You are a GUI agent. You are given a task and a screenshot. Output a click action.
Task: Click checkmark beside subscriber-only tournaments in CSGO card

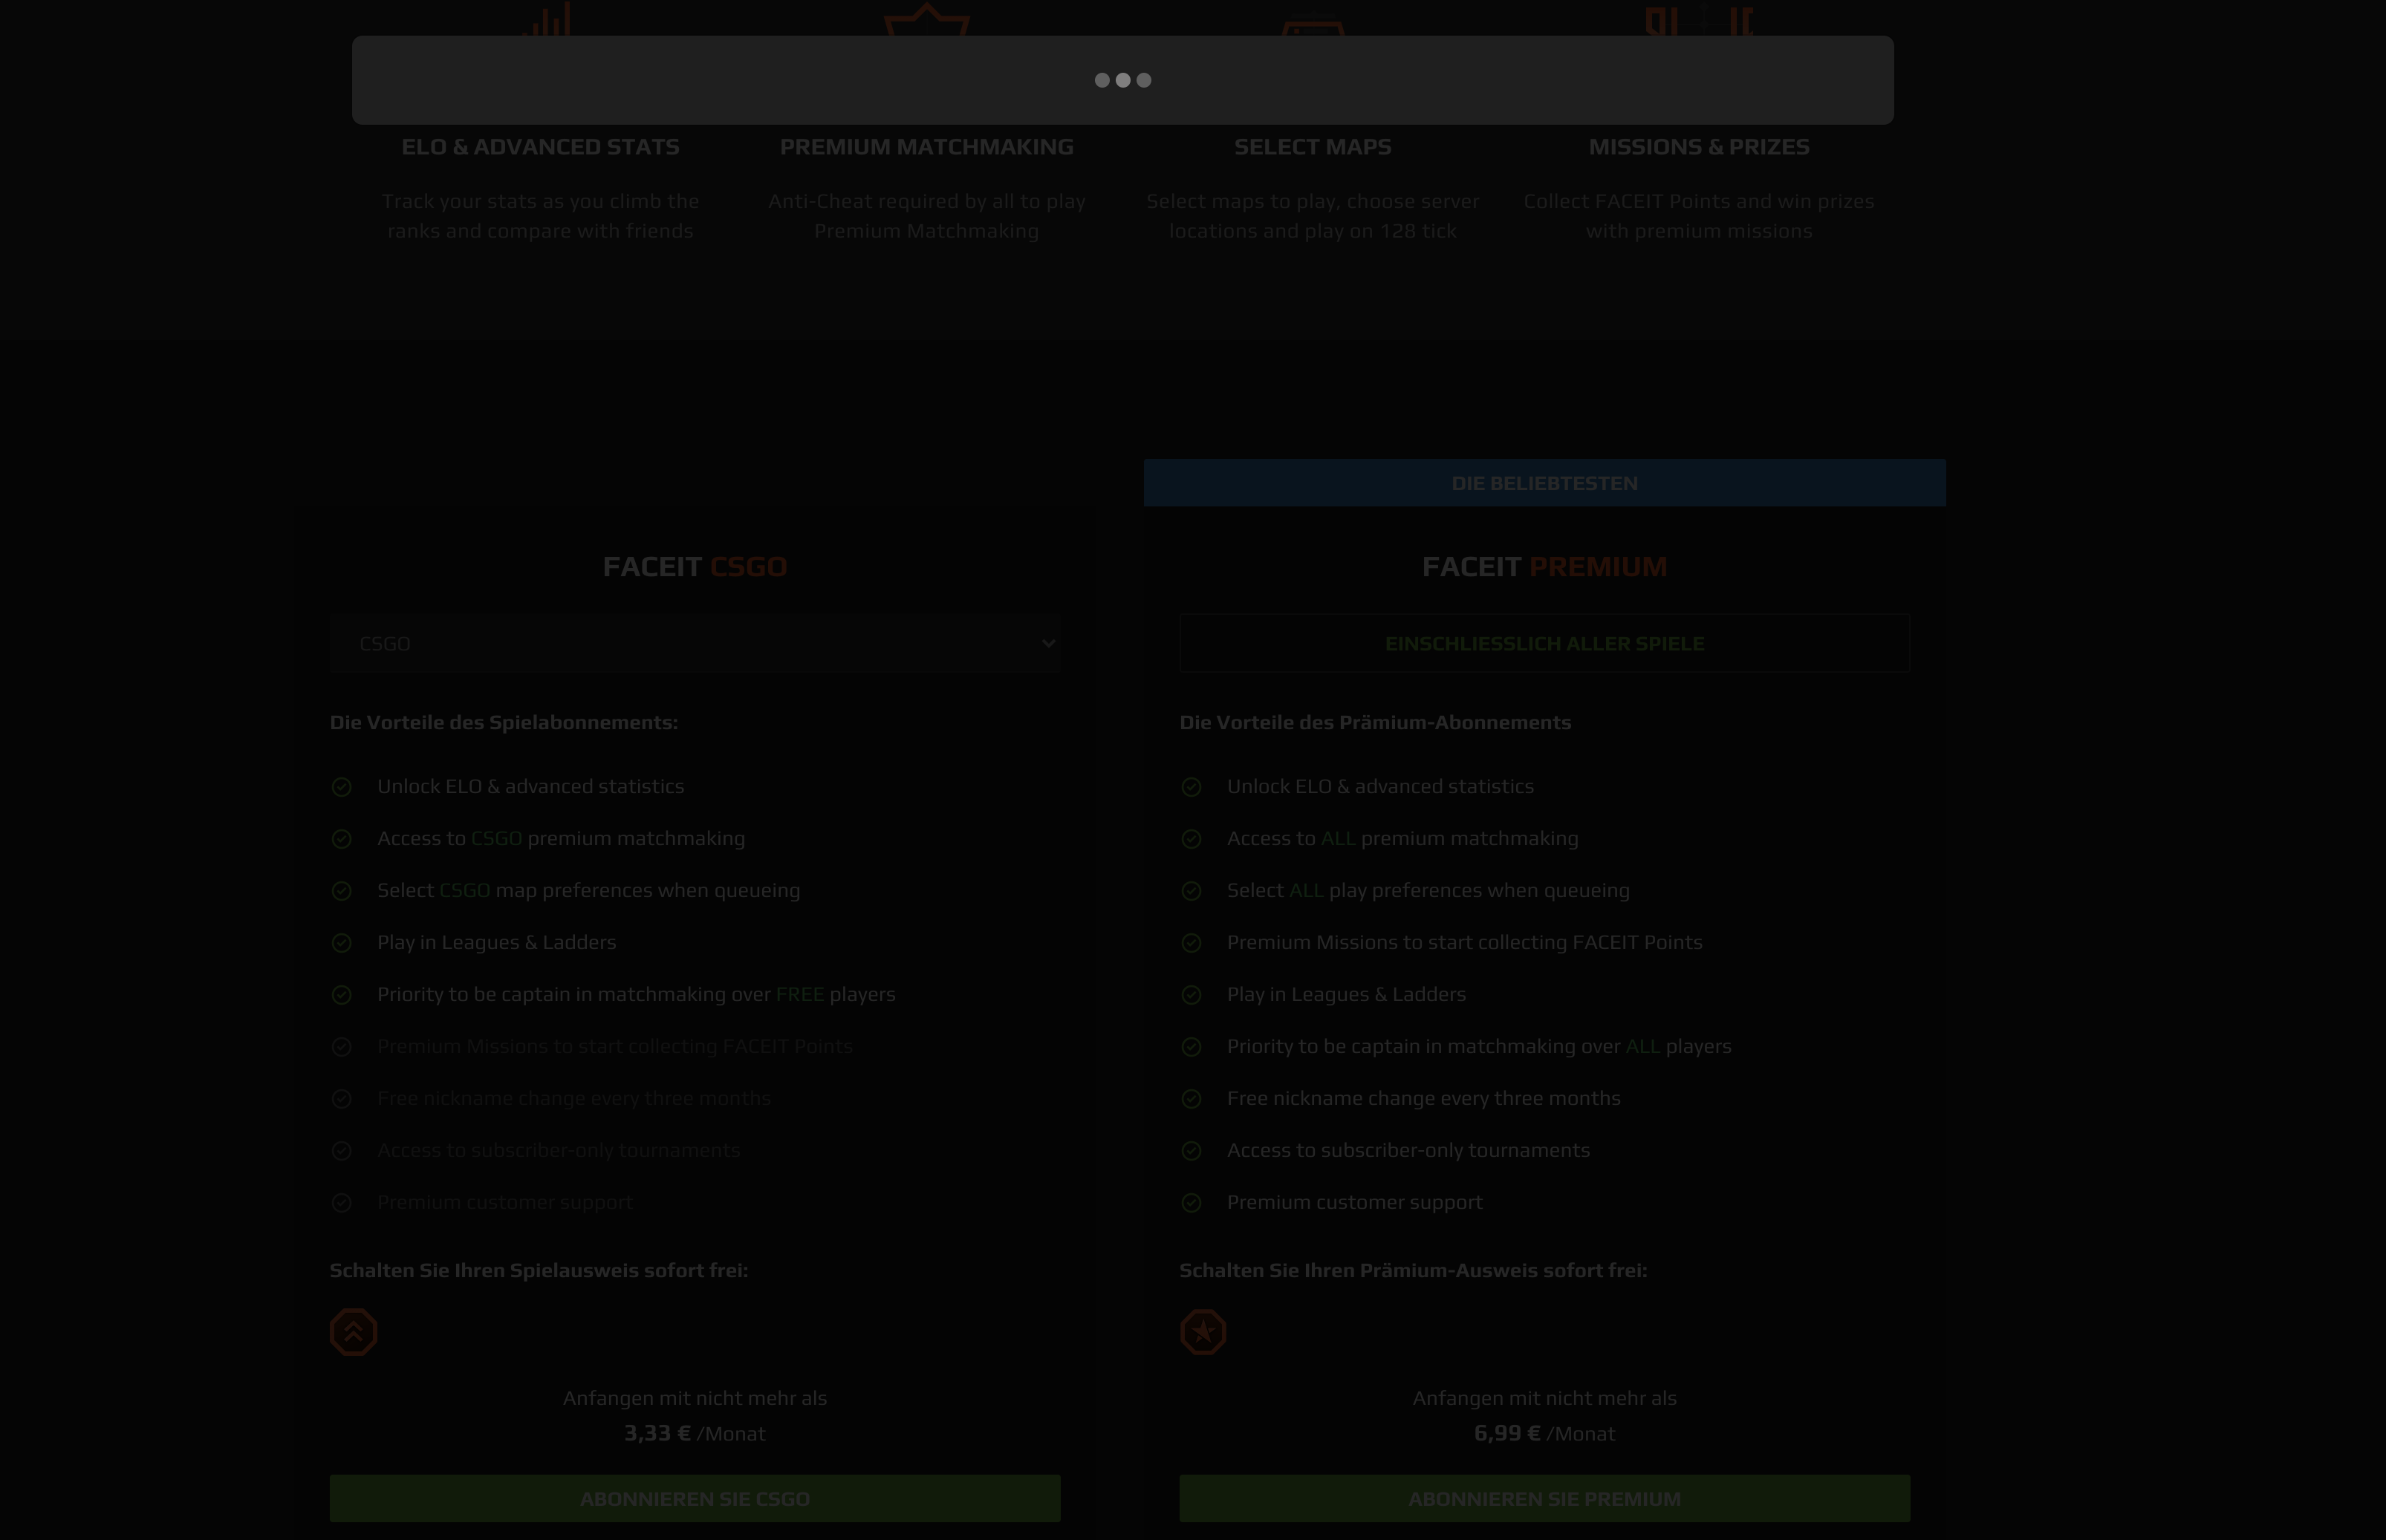(341, 1151)
